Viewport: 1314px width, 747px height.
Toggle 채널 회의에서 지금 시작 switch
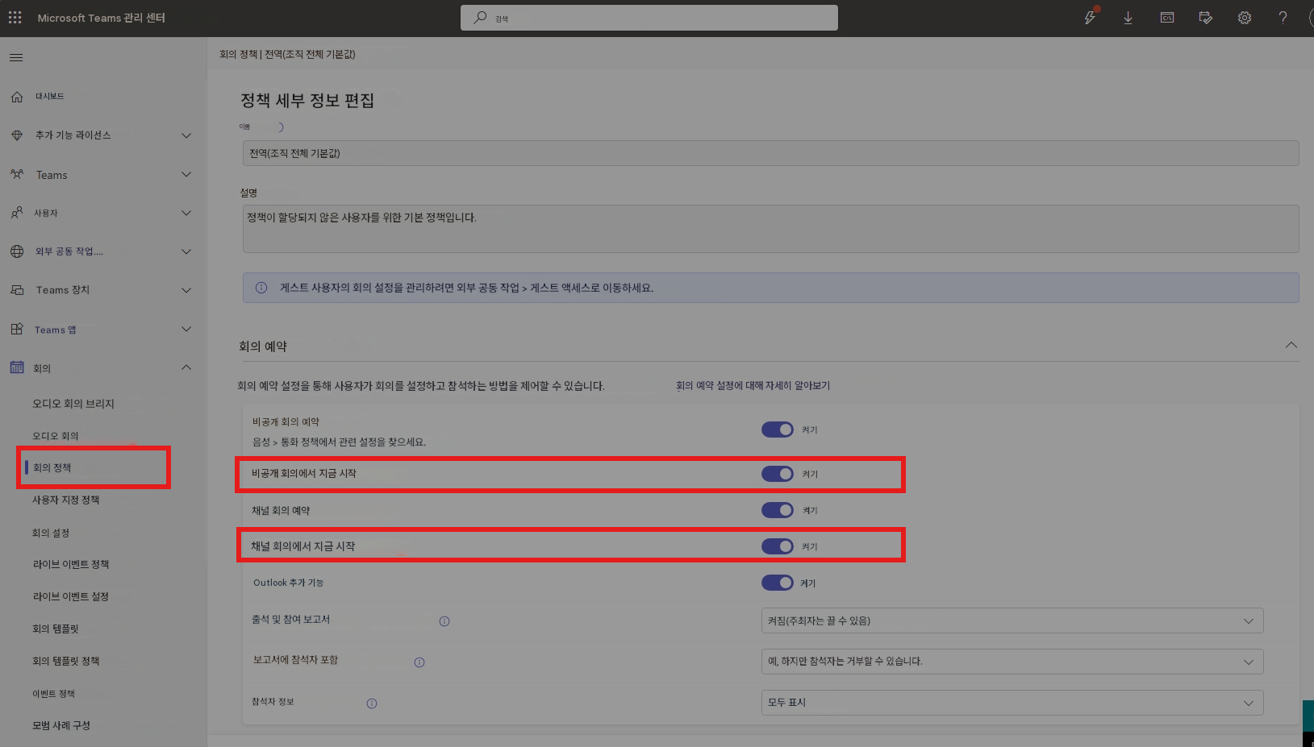[778, 546]
